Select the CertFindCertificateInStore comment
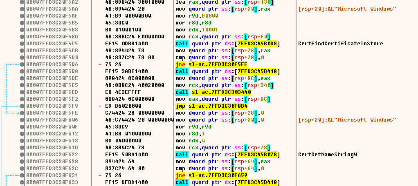418x186 pixels. coord(340,44)
